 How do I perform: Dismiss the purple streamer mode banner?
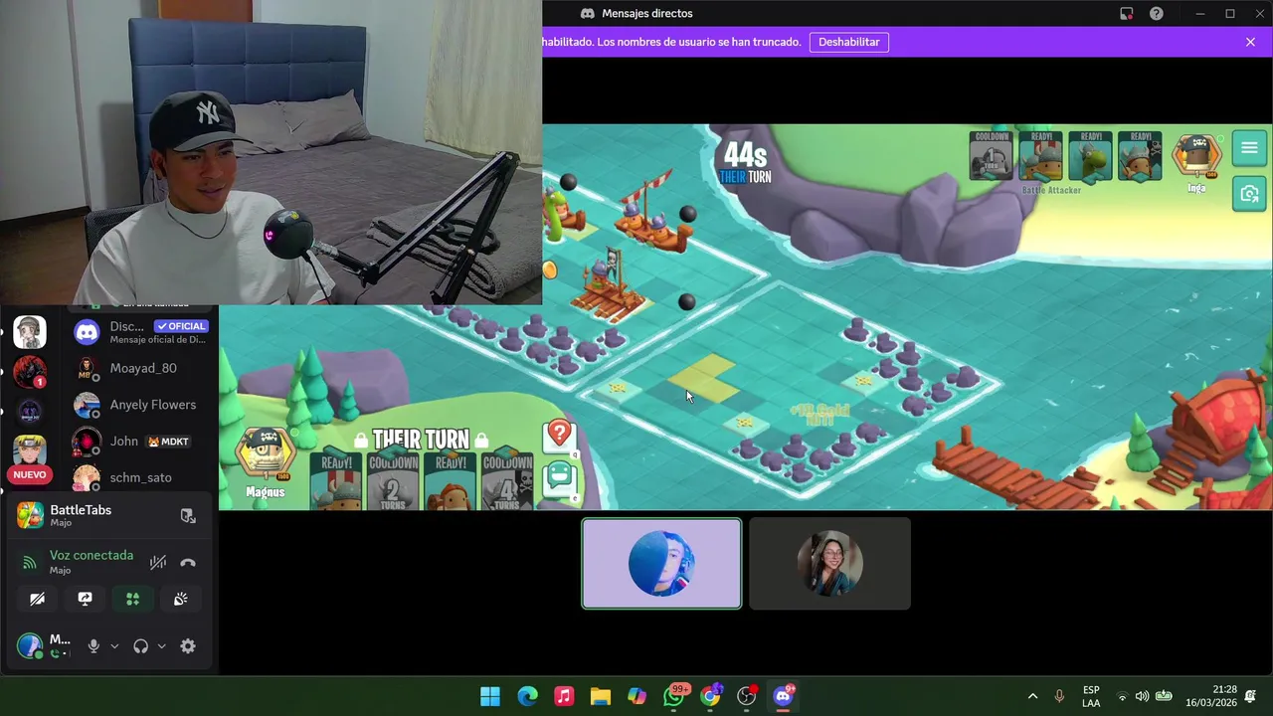[x=1250, y=42]
